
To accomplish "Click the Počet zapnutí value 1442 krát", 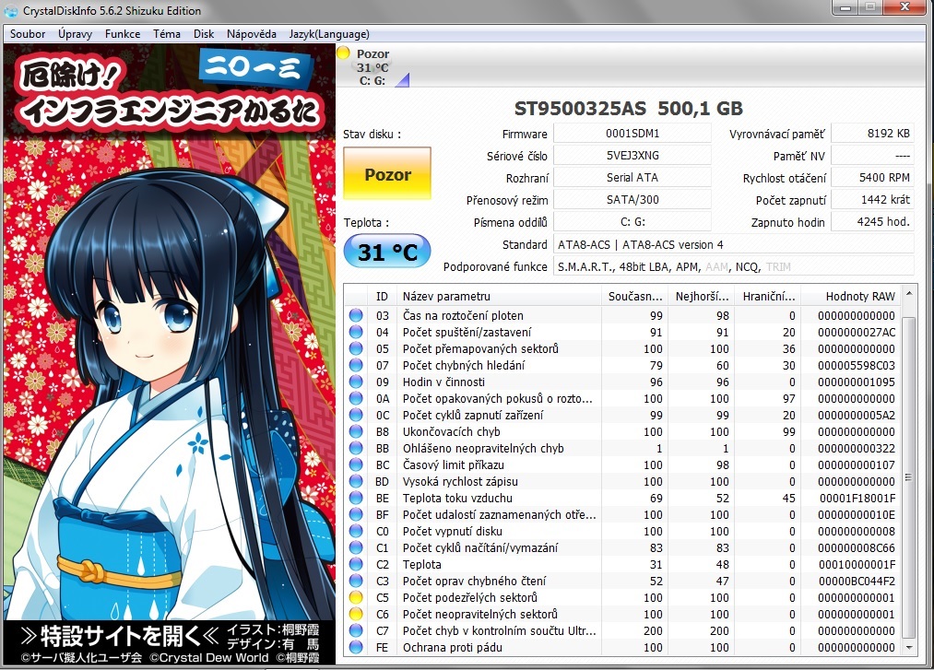I will [872, 199].
